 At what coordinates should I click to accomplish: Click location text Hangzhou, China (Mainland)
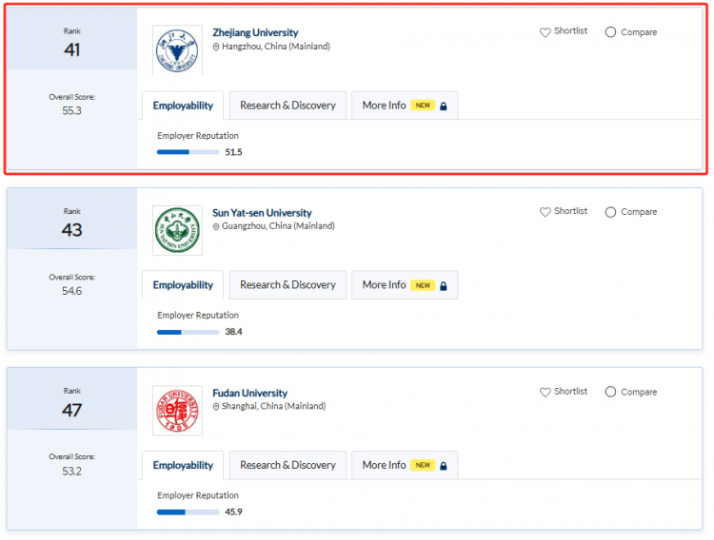(276, 47)
